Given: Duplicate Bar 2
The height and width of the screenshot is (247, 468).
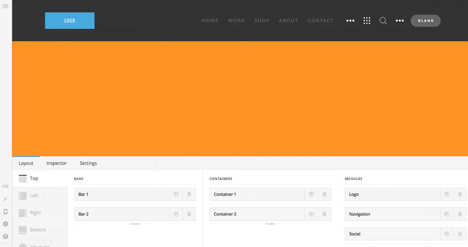Looking at the screenshot, I should tap(176, 214).
